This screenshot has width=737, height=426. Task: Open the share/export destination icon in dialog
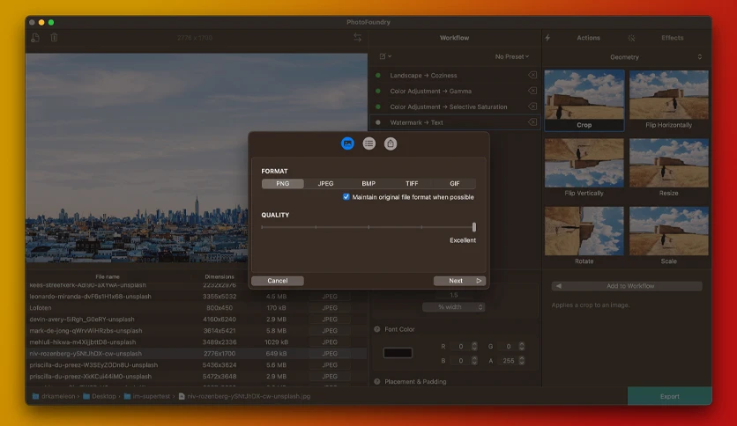pos(391,143)
